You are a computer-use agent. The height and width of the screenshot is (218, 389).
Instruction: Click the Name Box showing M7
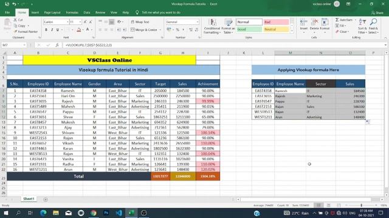13,45
